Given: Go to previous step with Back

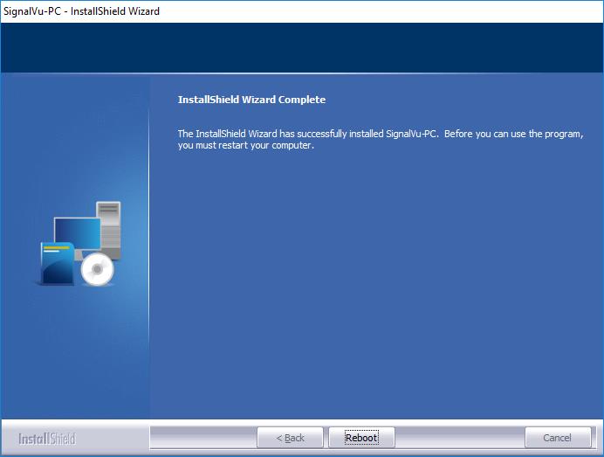Looking at the screenshot, I should pos(290,438).
